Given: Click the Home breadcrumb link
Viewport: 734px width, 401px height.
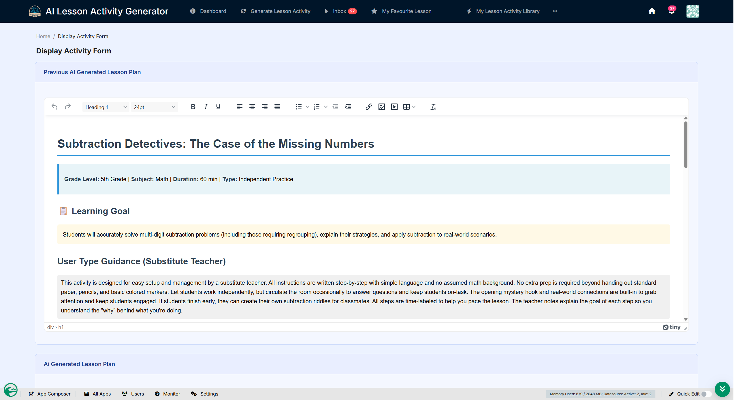Looking at the screenshot, I should (x=43, y=36).
